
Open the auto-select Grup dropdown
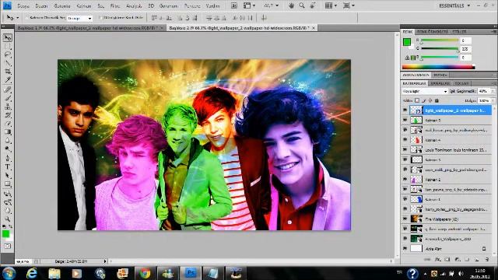point(79,19)
